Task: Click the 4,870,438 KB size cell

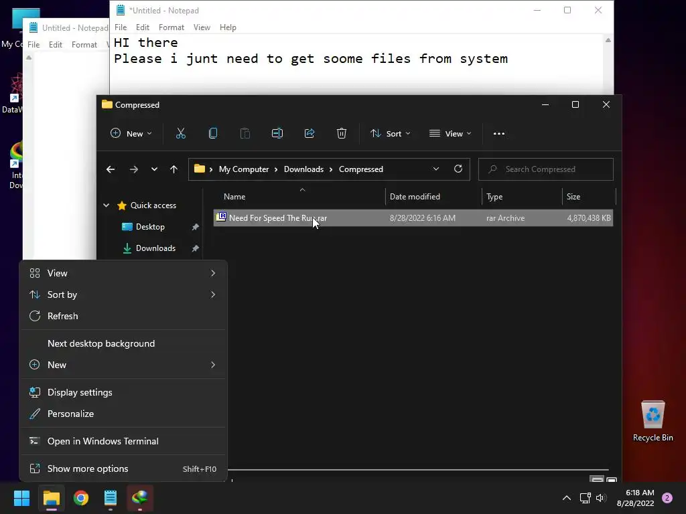Action: pos(588,218)
